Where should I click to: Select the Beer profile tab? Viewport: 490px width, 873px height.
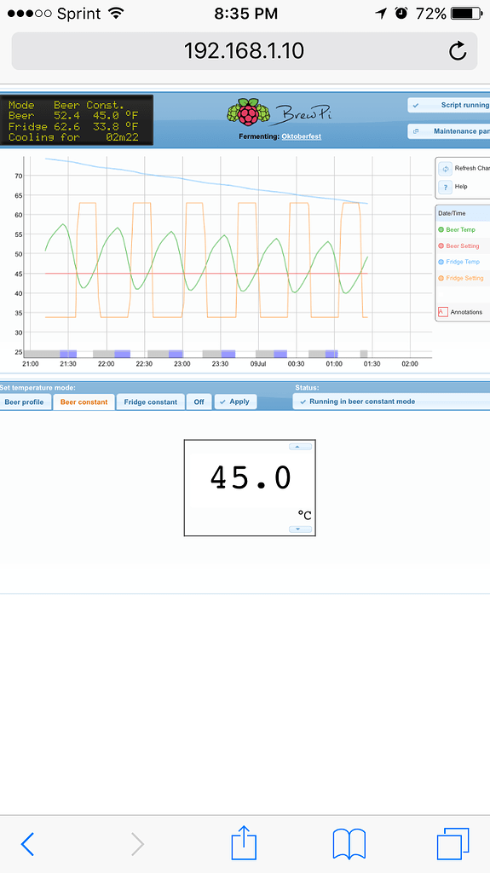click(25, 402)
